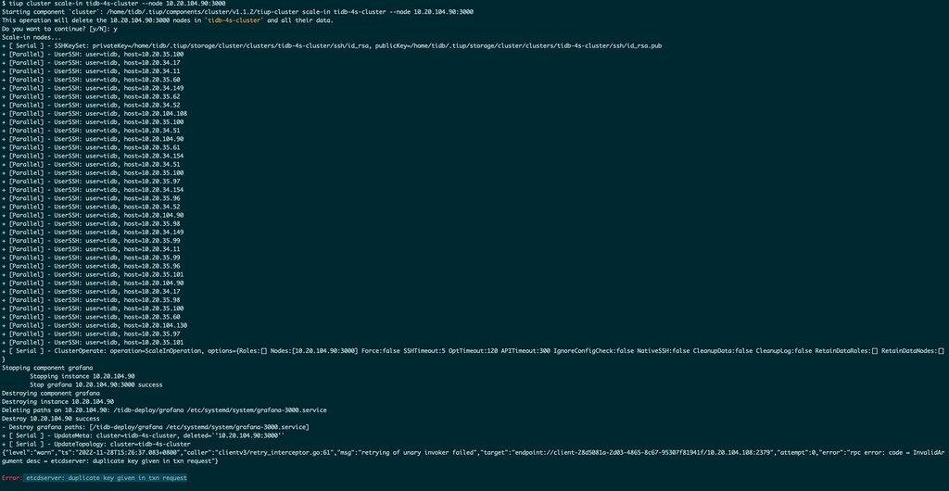Click 'Destroying component grafana' line

coord(51,393)
